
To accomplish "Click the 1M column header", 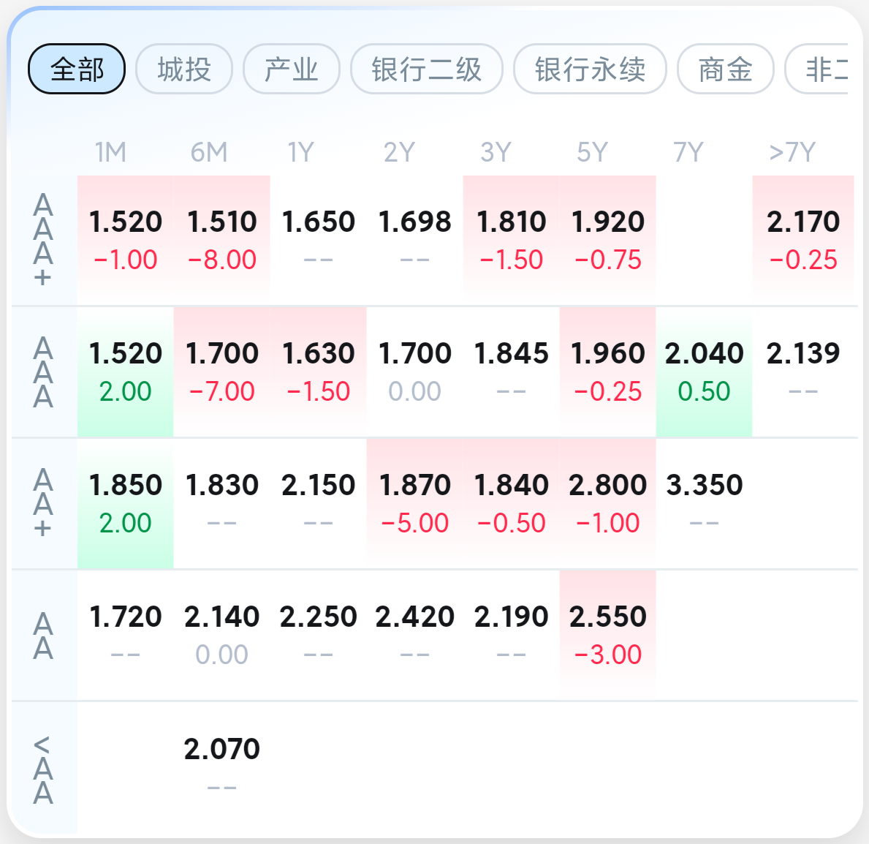I will (111, 152).
